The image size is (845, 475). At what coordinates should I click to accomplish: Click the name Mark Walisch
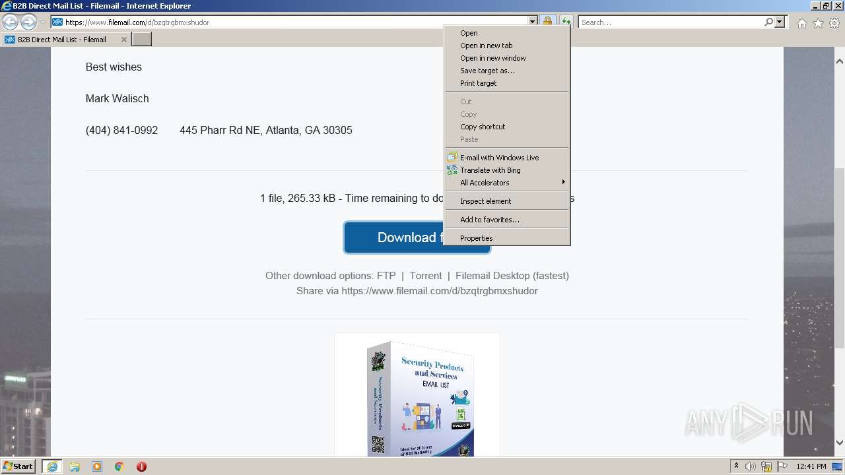pyautogui.click(x=117, y=99)
